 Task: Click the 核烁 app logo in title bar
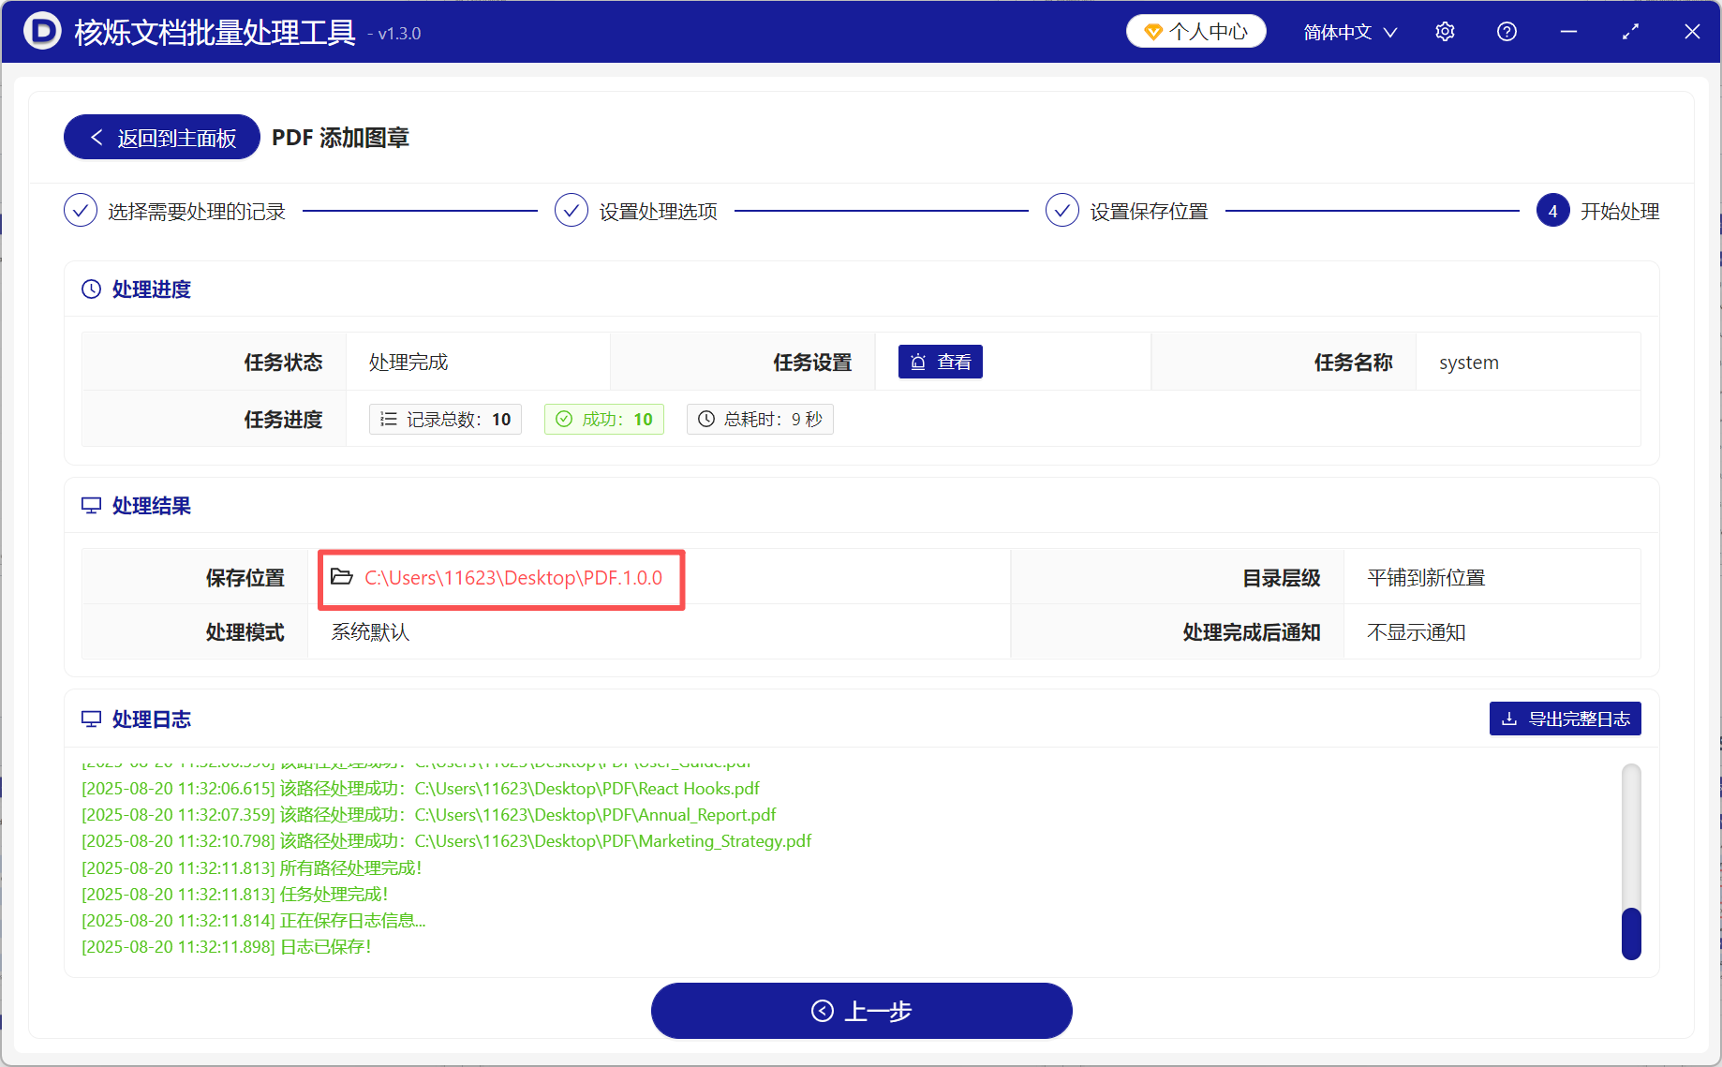pos(42,31)
